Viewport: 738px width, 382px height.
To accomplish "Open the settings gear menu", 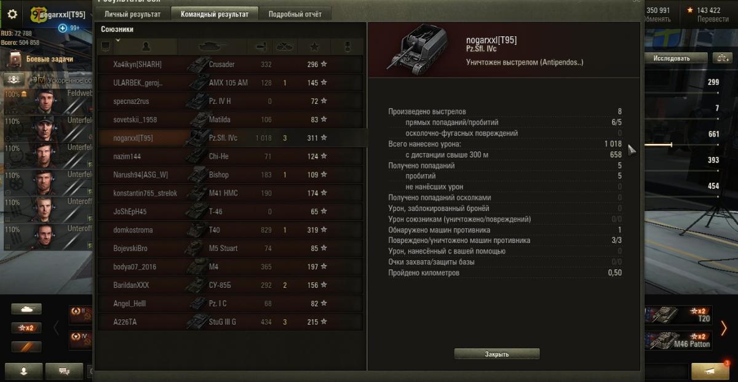I will pos(12,14).
